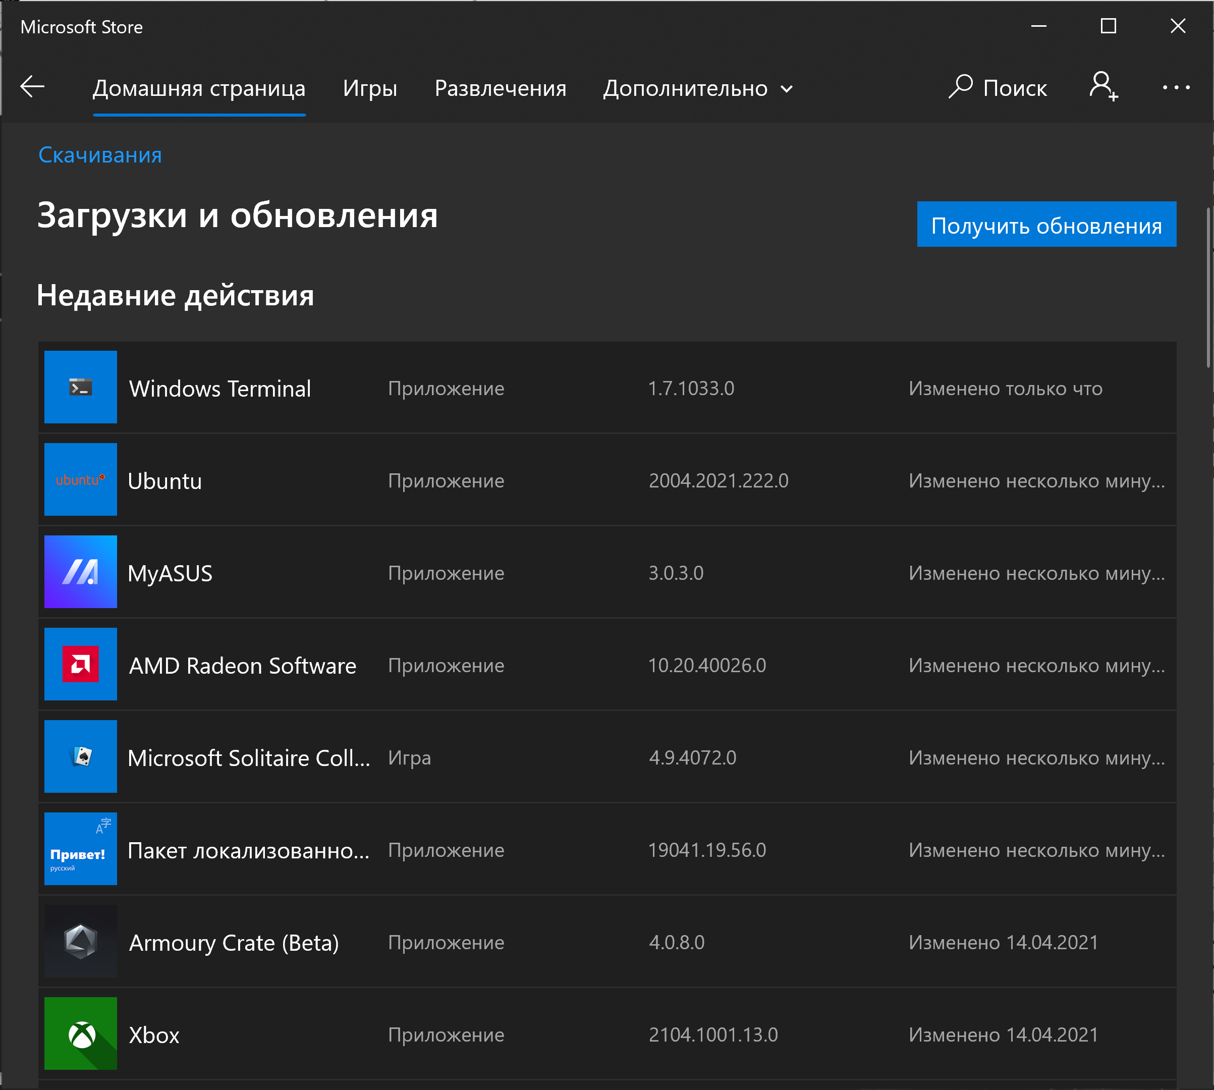This screenshot has width=1214, height=1090.
Task: Click the AMD Radeon Software icon
Action: tap(80, 664)
